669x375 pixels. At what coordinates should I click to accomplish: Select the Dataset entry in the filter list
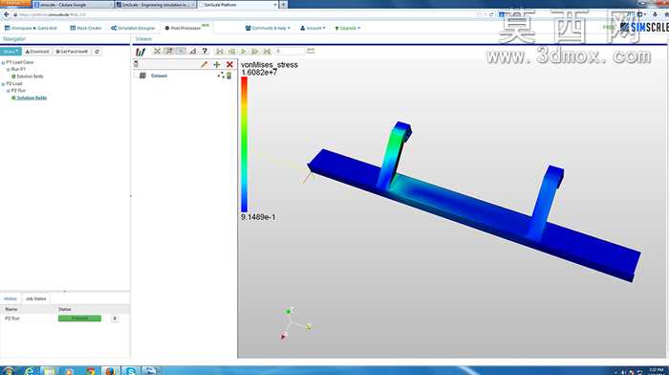[160, 76]
